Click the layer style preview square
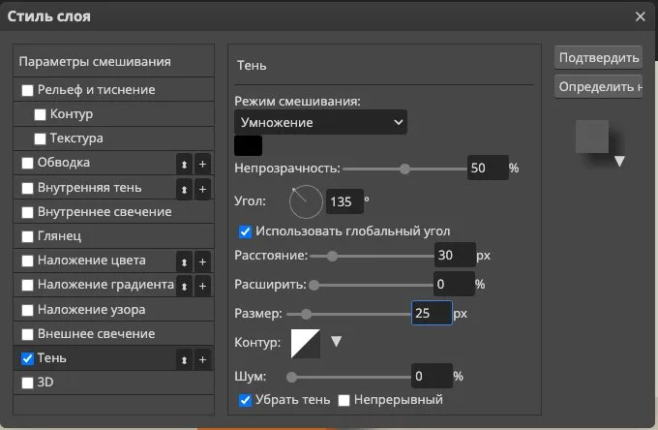Image resolution: width=658 pixels, height=430 pixels. pyautogui.click(x=592, y=137)
